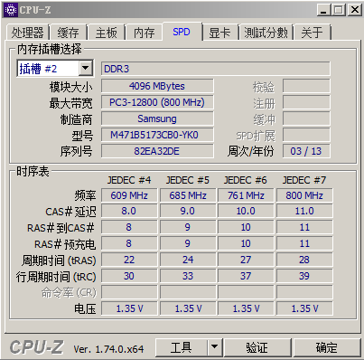The width and height of the screenshot is (364, 360).
Task: Click the JEDEC #7 voltage 1.35 V cell
Action: click(304, 308)
